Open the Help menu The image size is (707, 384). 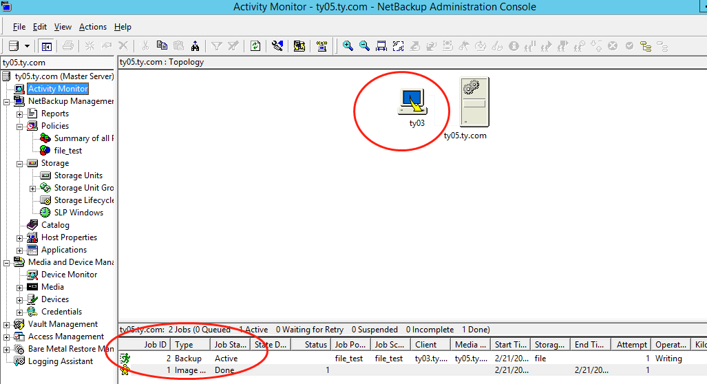point(123,27)
